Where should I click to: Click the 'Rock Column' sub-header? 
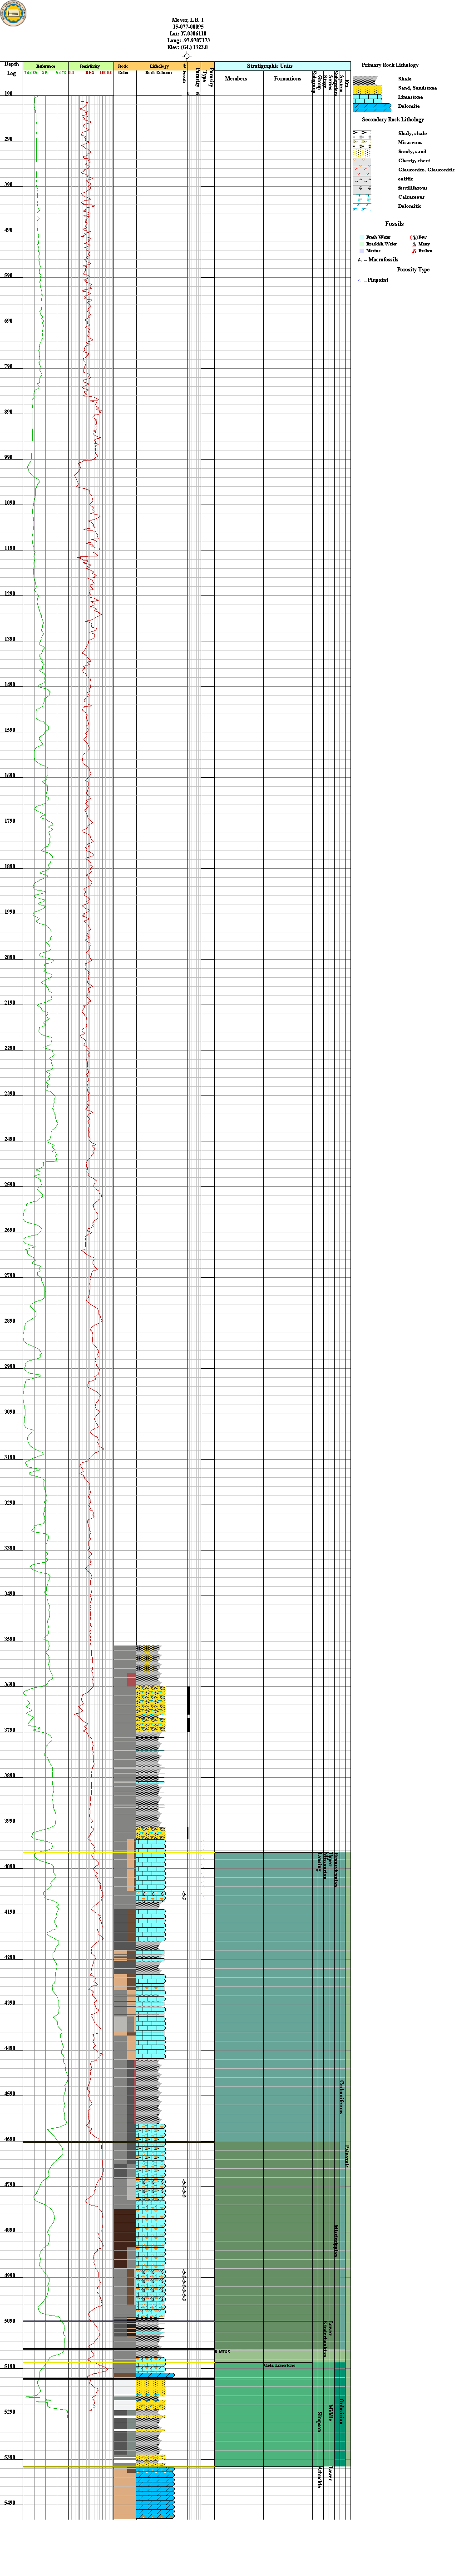tap(158, 73)
